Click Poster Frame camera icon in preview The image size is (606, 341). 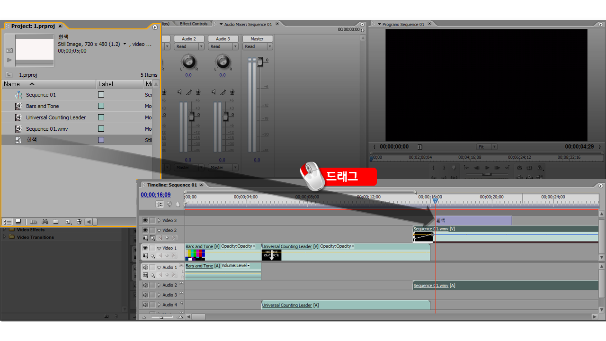coord(9,50)
